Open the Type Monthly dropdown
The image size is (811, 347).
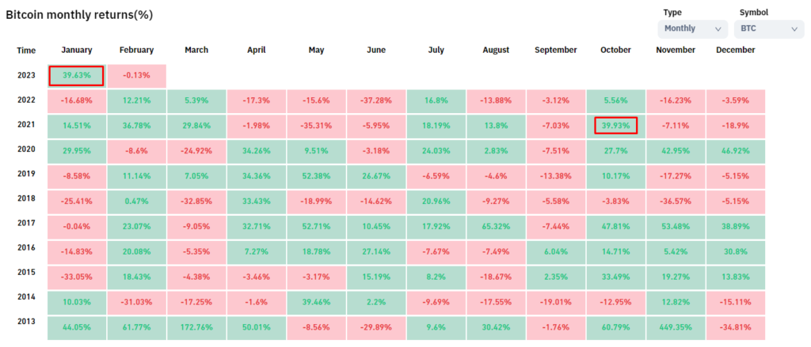692,28
